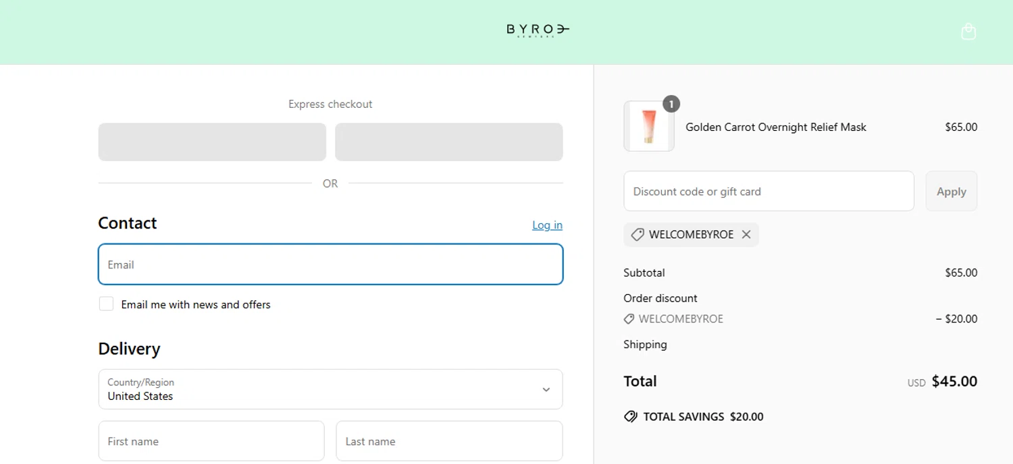Viewport: 1013px width, 464px height.
Task: Click the product price $65.00 beside mask name
Action: click(x=961, y=127)
